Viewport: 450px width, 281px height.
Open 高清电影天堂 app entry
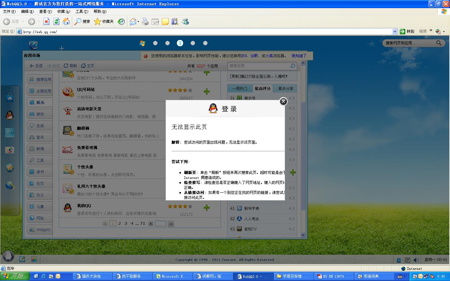click(x=89, y=109)
